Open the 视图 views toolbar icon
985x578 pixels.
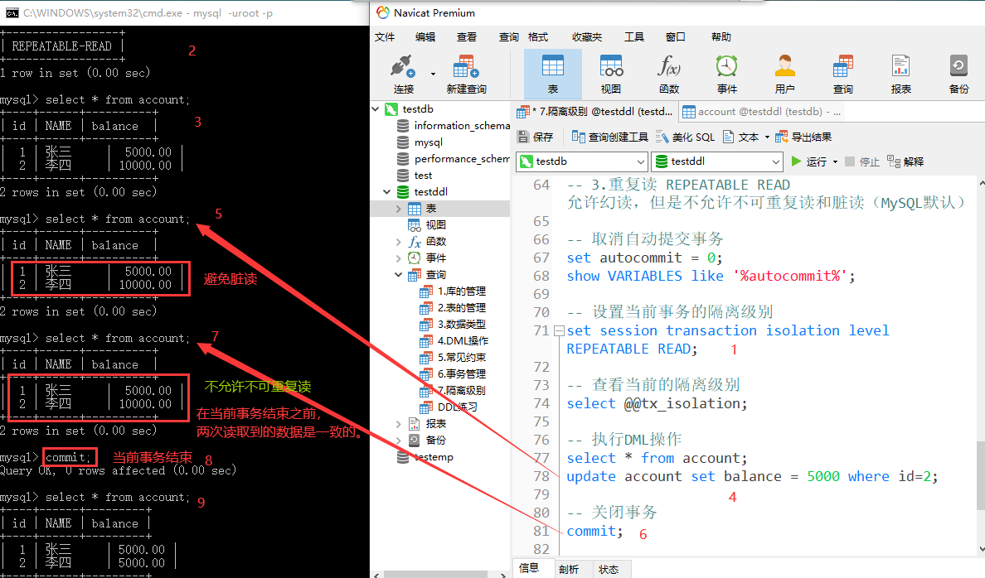pos(610,74)
